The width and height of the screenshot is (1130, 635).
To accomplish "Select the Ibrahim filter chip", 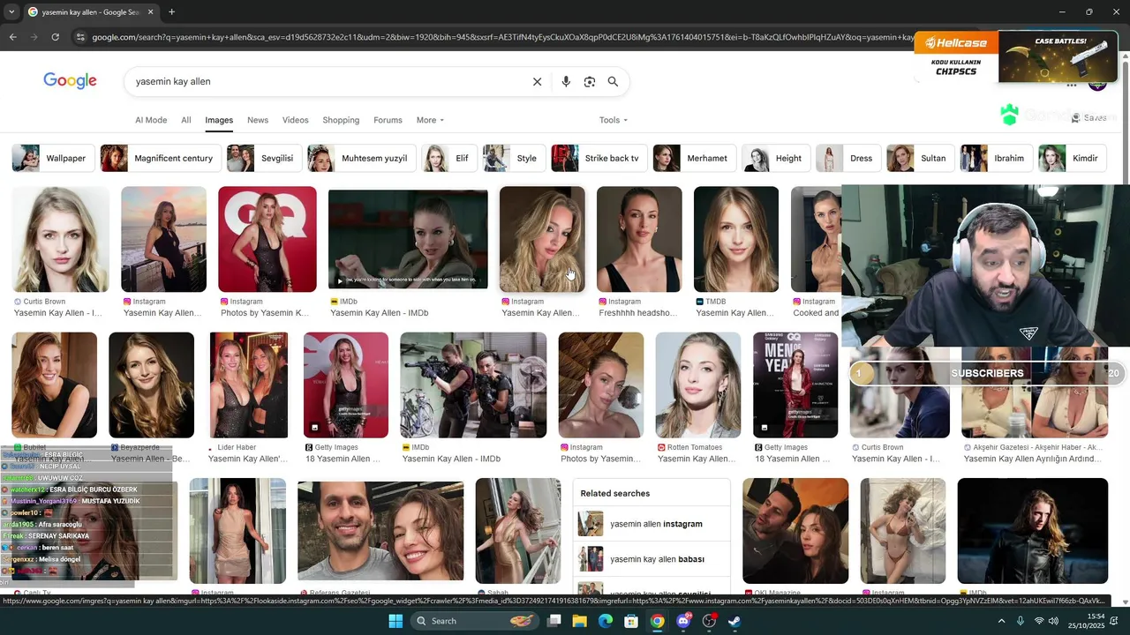I will [x=997, y=159].
